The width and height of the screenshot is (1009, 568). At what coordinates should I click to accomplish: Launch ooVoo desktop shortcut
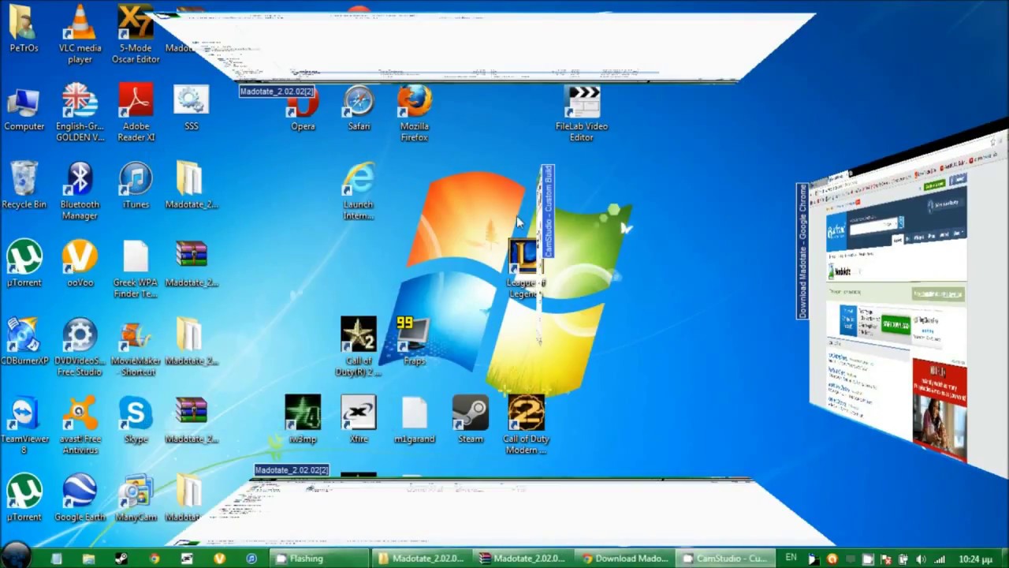click(x=80, y=263)
